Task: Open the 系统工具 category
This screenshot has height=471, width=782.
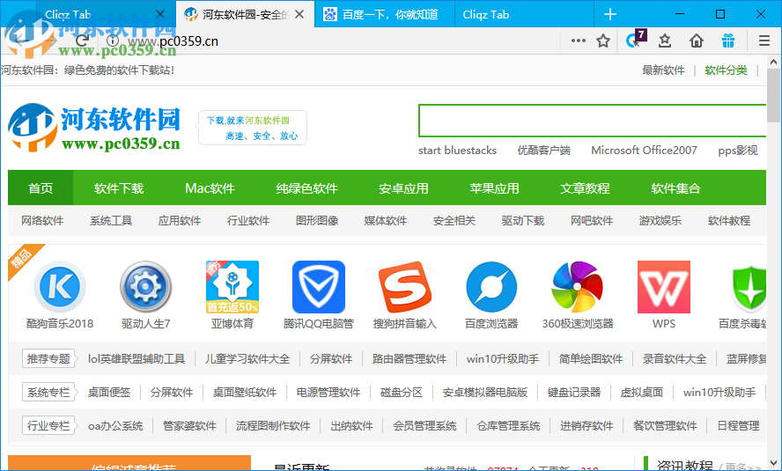Action: pyautogui.click(x=111, y=220)
